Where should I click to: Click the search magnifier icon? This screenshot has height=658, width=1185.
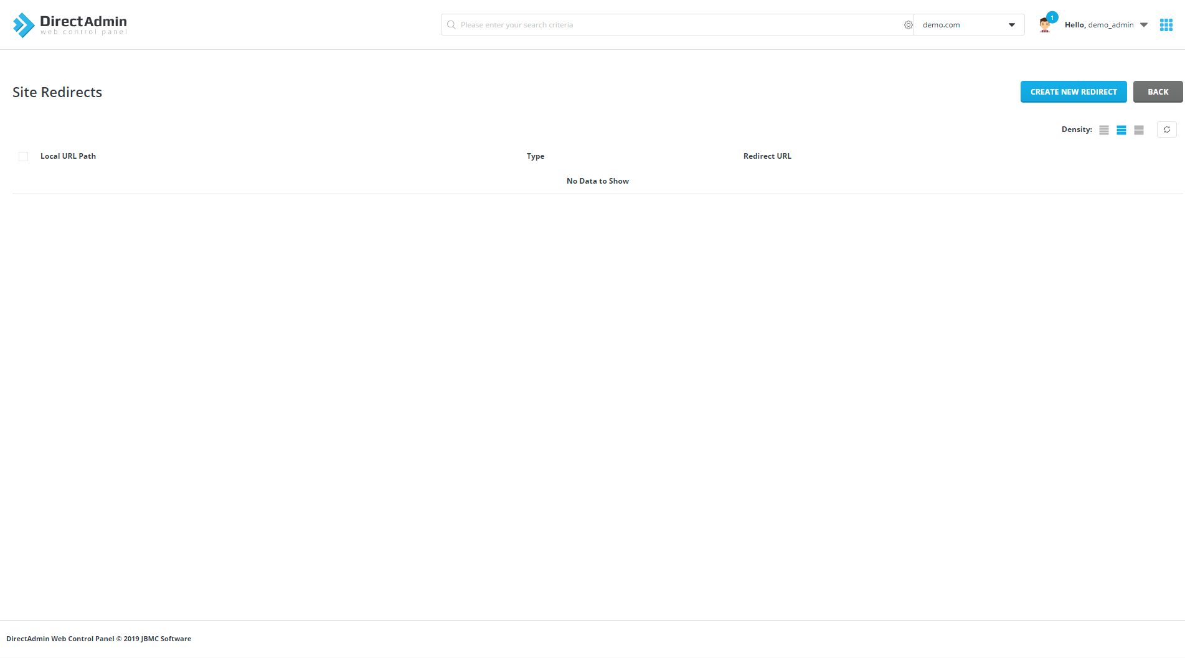pos(451,25)
